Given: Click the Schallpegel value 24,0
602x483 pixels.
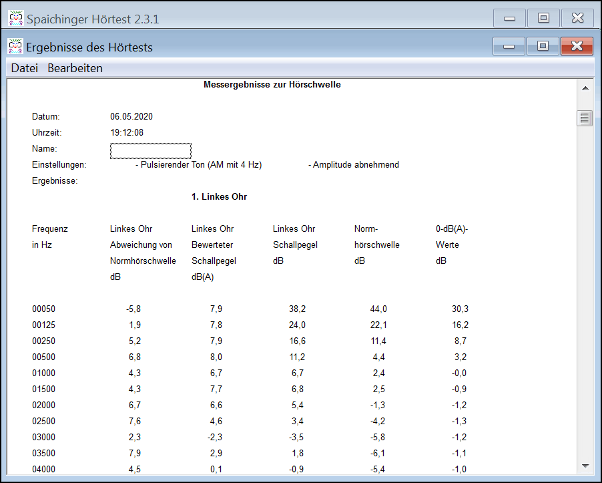Looking at the screenshot, I should [297, 325].
